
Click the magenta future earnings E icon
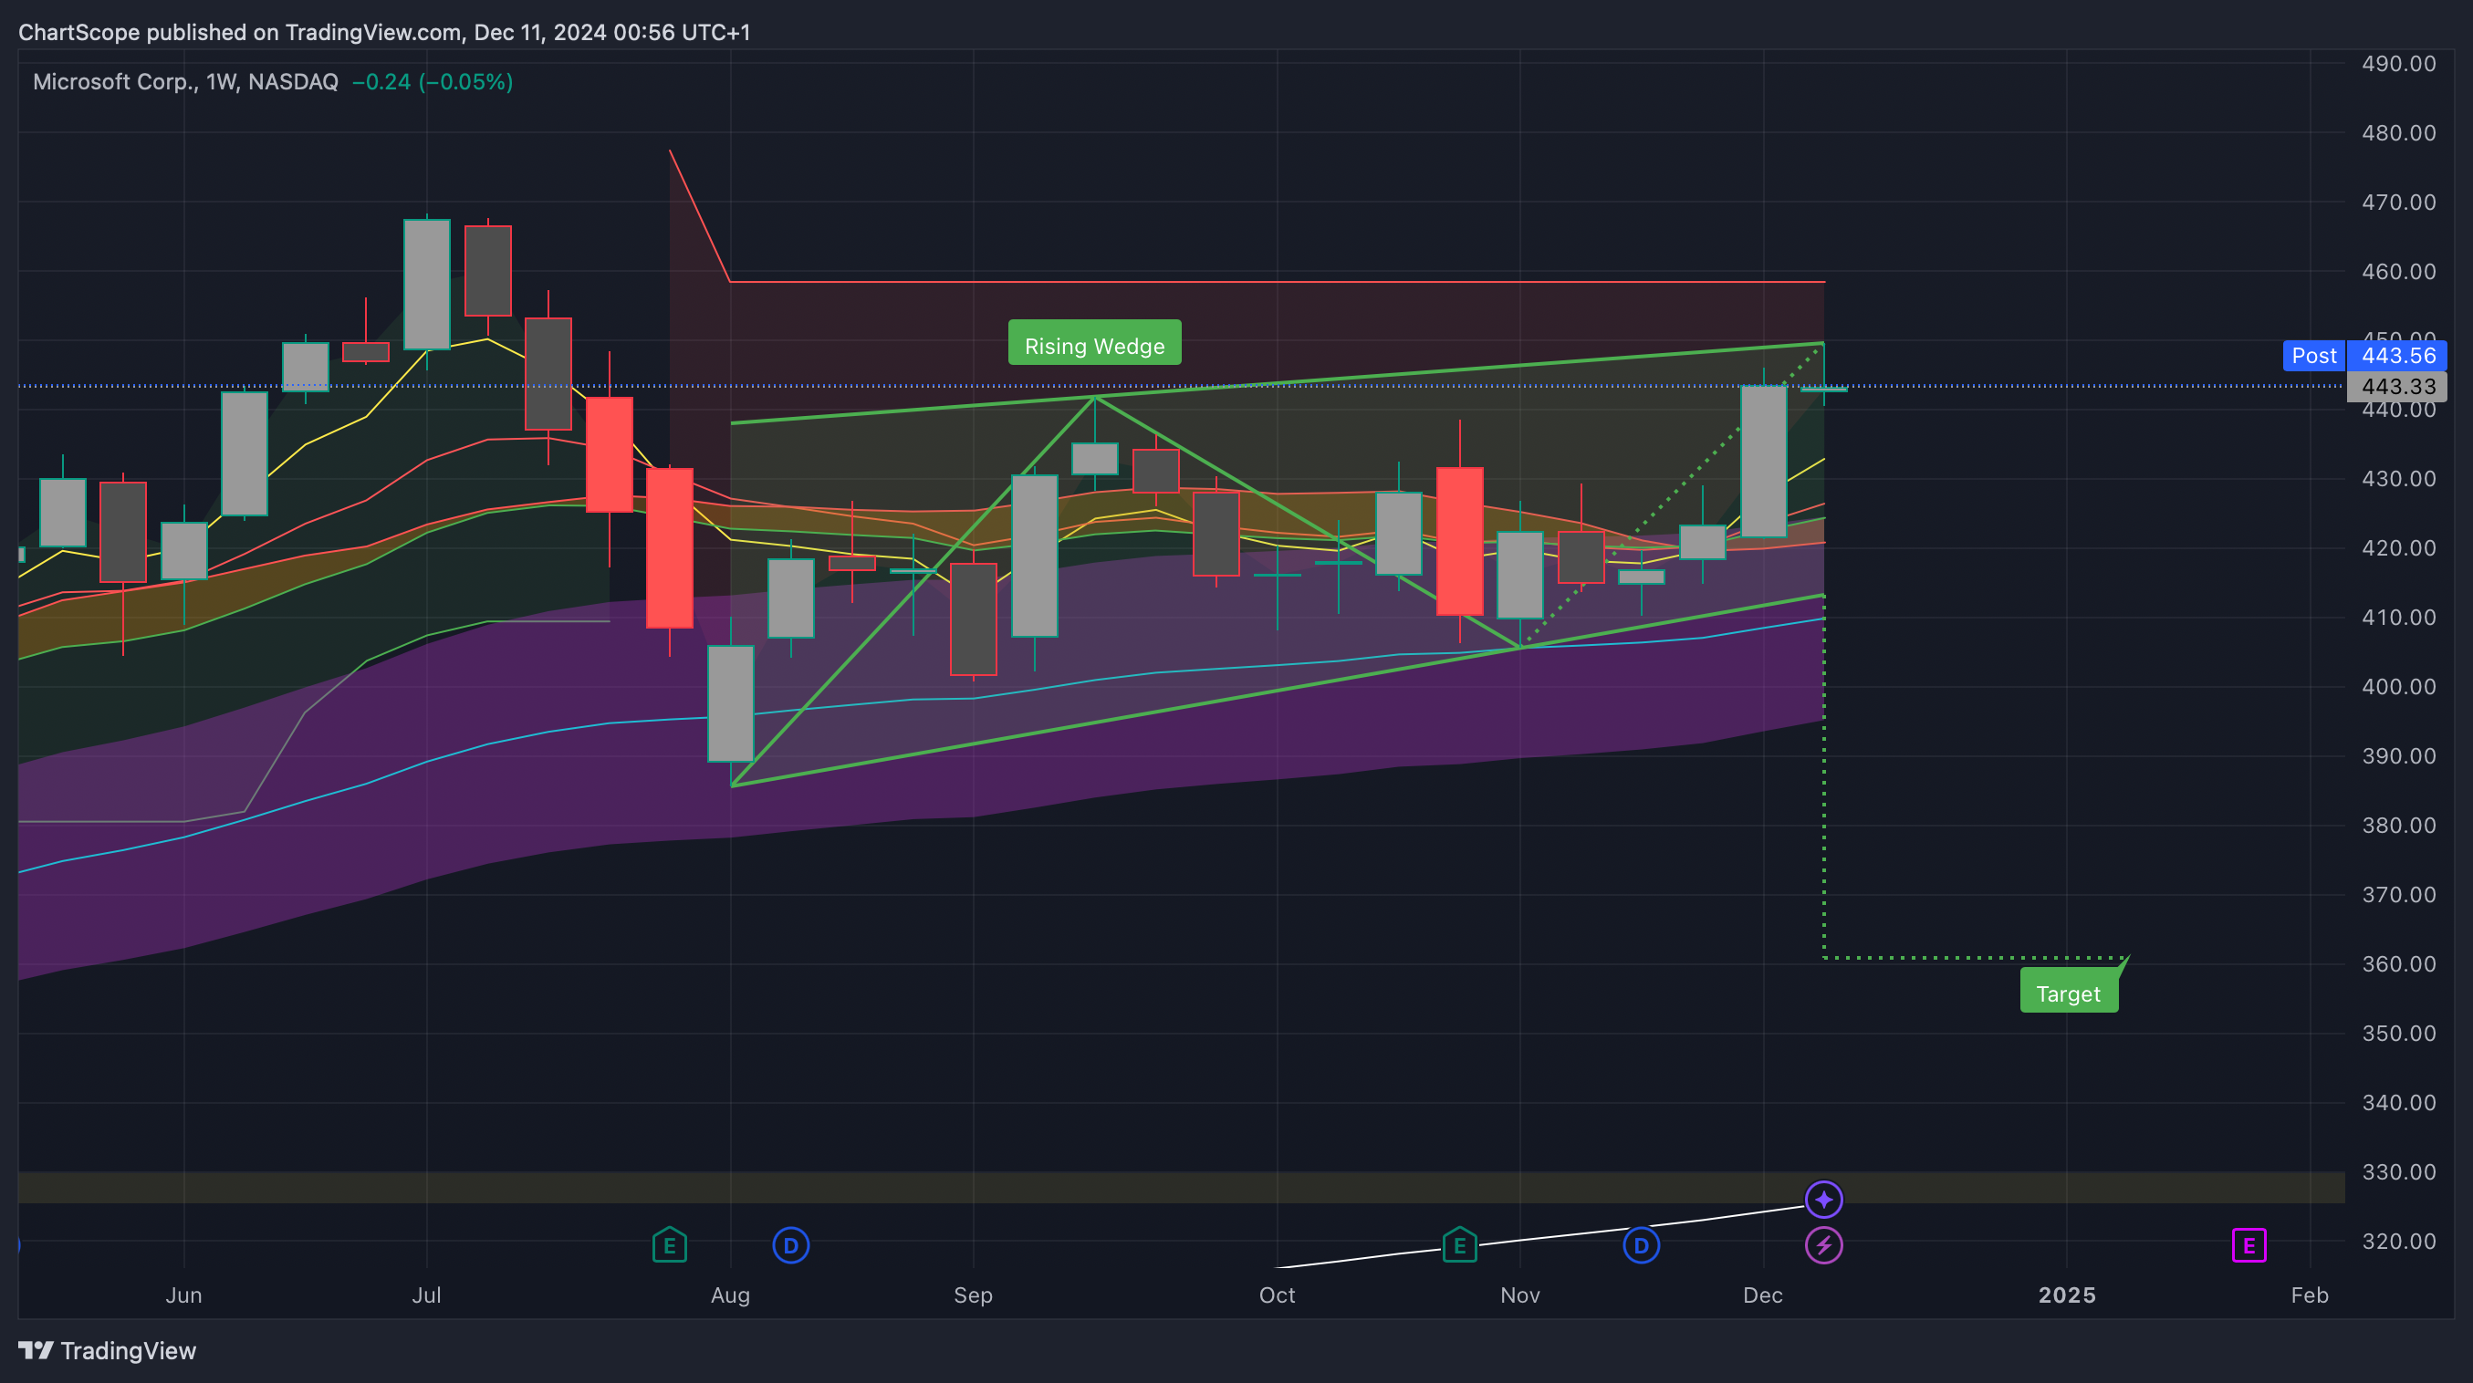(x=2249, y=1246)
